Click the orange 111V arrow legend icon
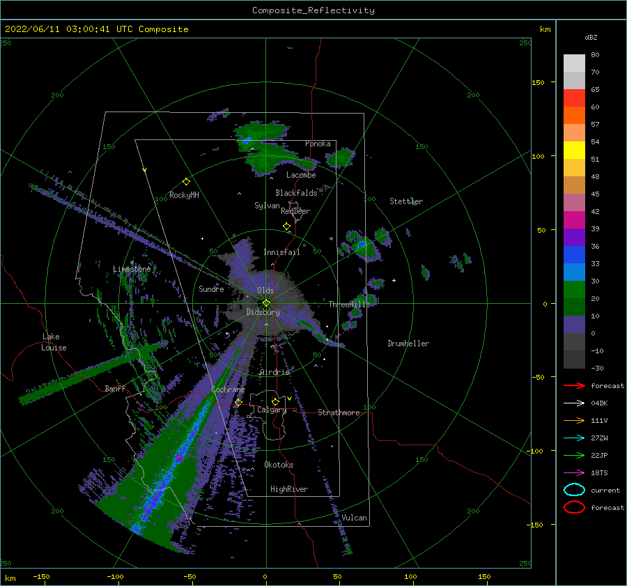The height and width of the screenshot is (586, 627). click(574, 420)
